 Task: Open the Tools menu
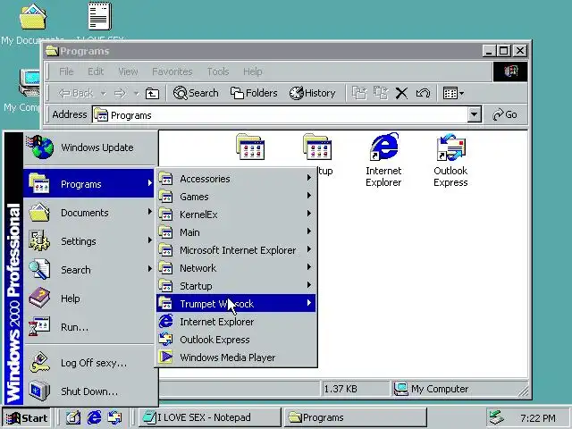coord(218,71)
